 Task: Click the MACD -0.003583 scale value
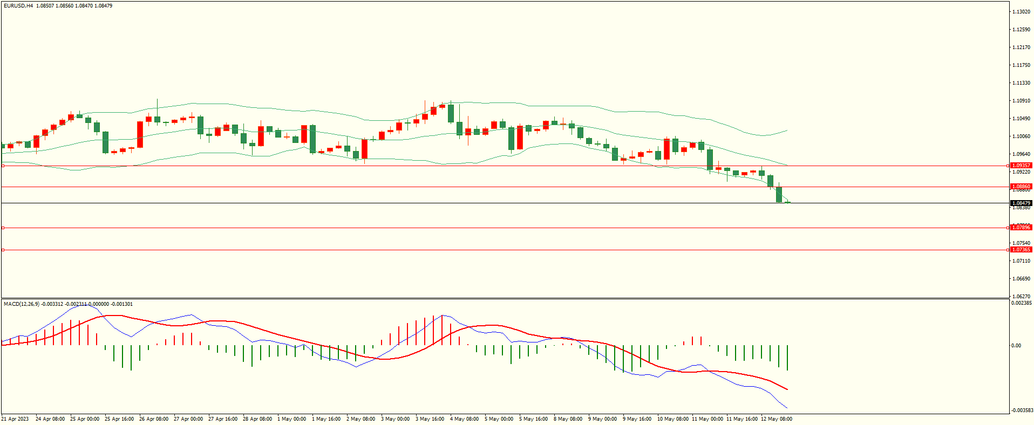1022,410
